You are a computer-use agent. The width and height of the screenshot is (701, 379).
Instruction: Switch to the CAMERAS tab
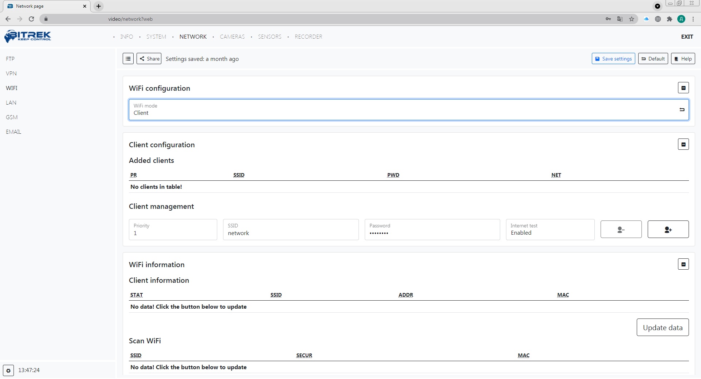coord(232,37)
